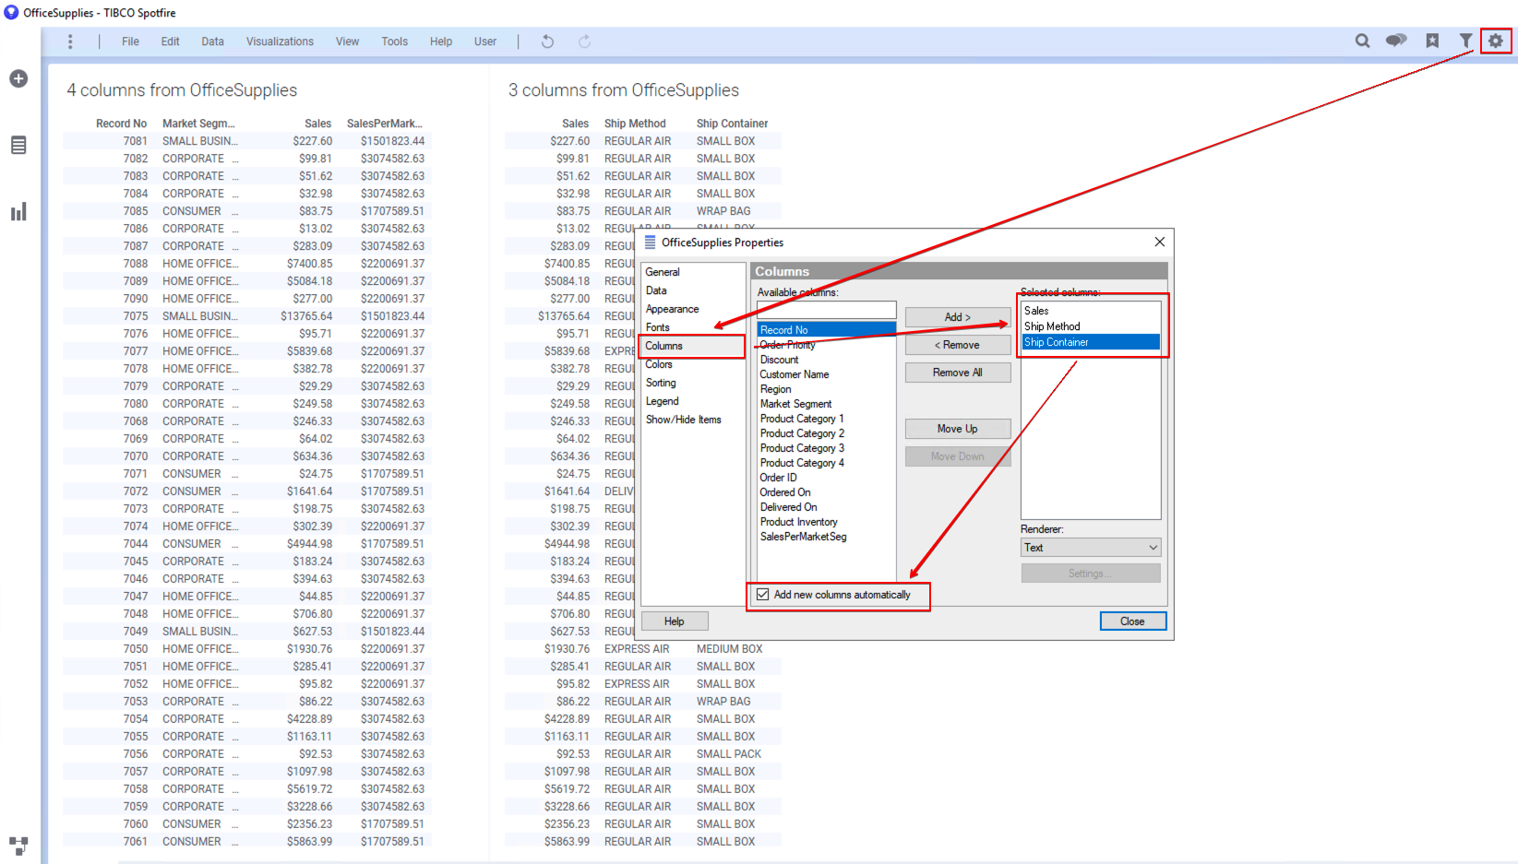Click the Close button in dialog
Screen dimensions: 1518x864
(x=1133, y=621)
